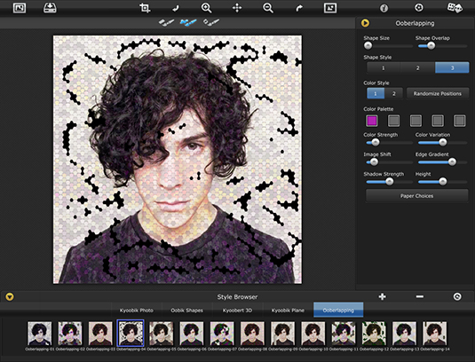Collapse the Style Browser yellow arrow

[10, 296]
